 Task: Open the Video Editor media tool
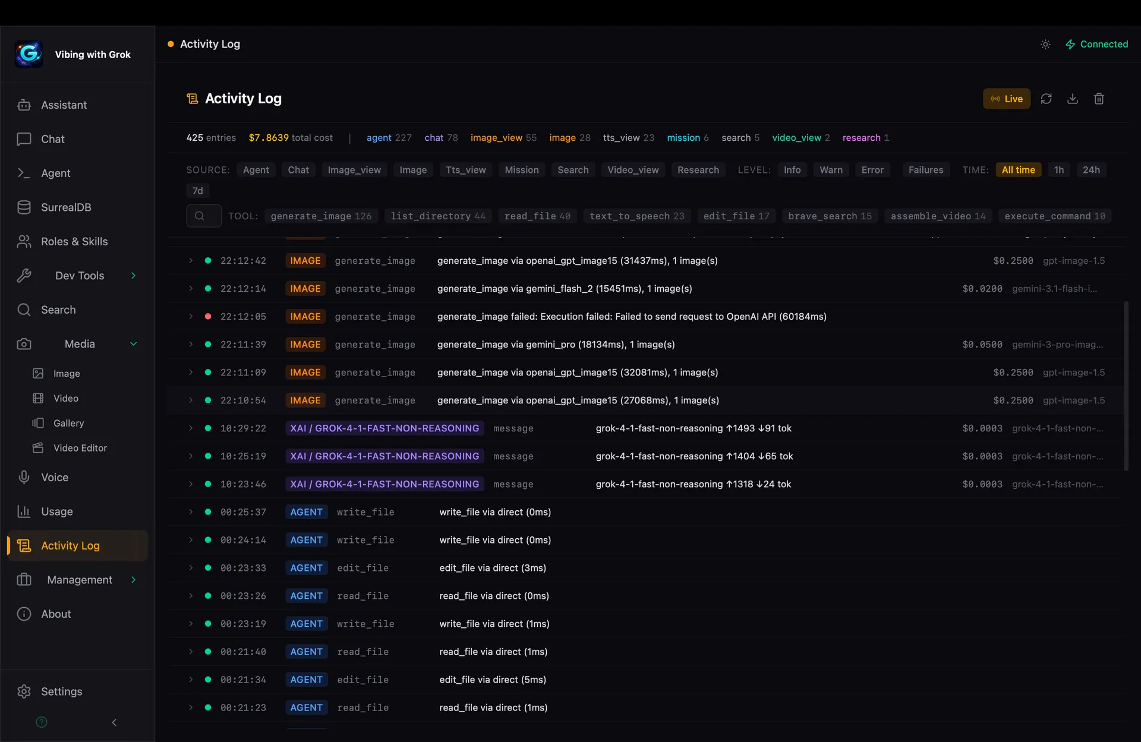(x=80, y=447)
